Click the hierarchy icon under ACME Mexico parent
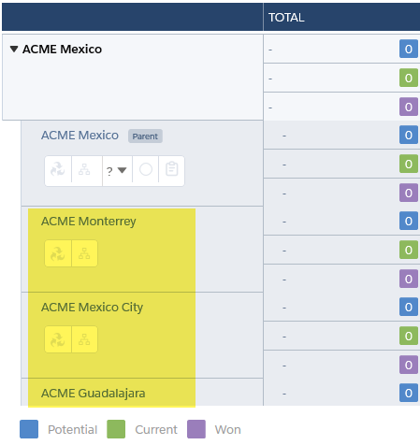This screenshot has height=445, width=420. [84, 169]
